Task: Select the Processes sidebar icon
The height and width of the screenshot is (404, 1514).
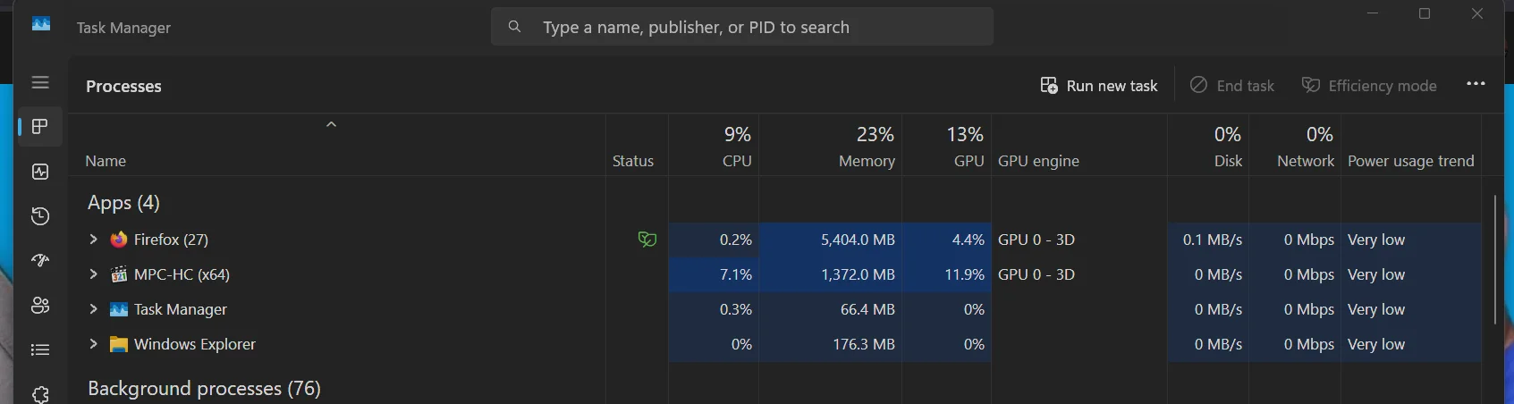Action: point(40,126)
